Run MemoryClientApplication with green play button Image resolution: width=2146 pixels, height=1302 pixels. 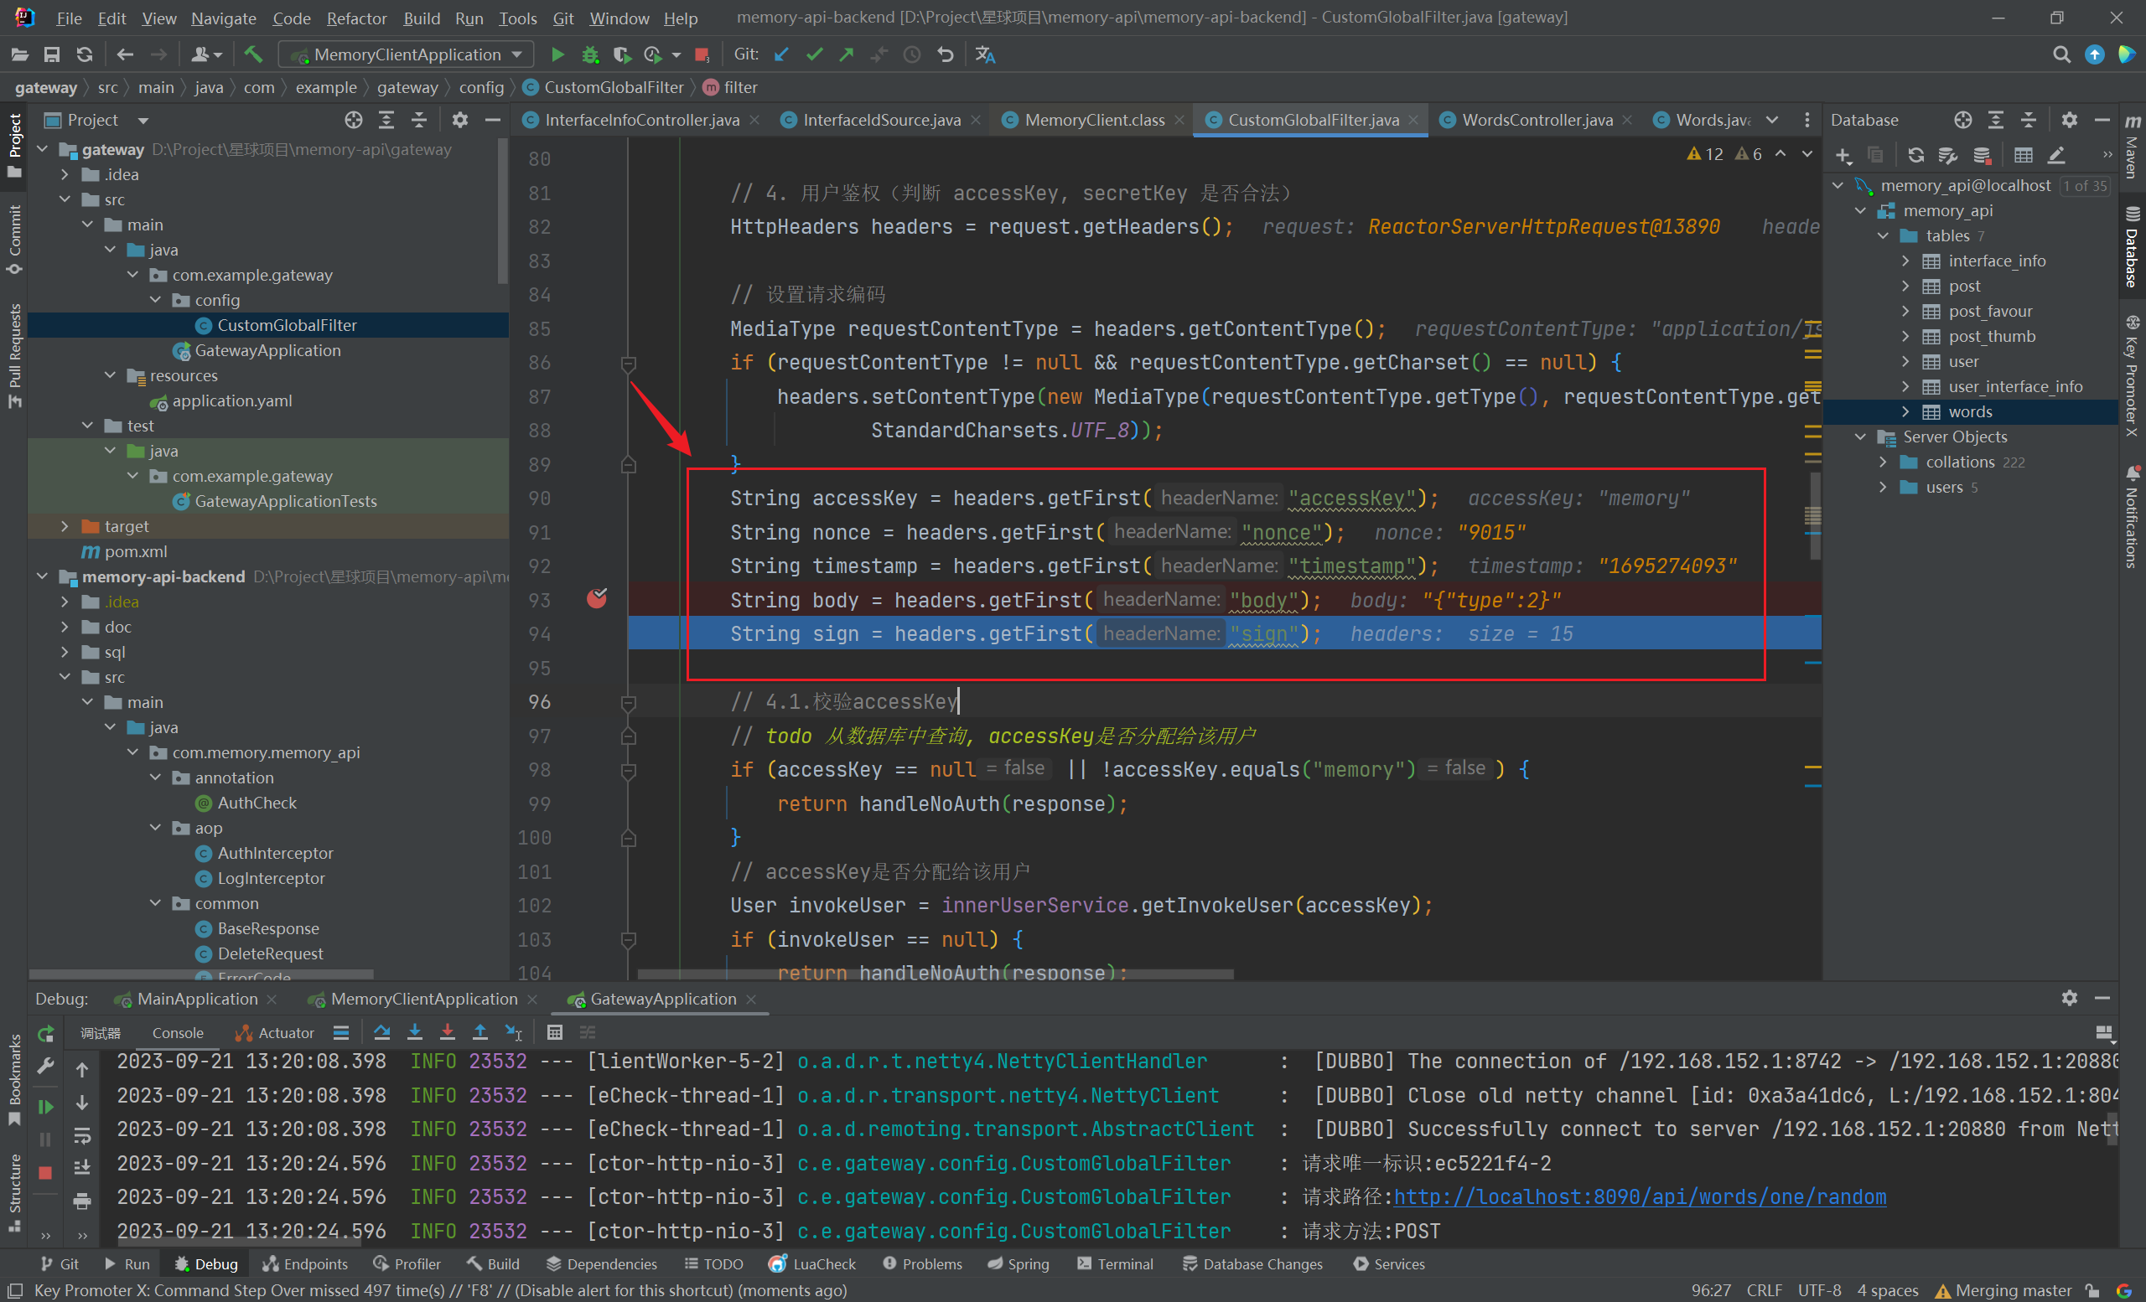pos(557,54)
